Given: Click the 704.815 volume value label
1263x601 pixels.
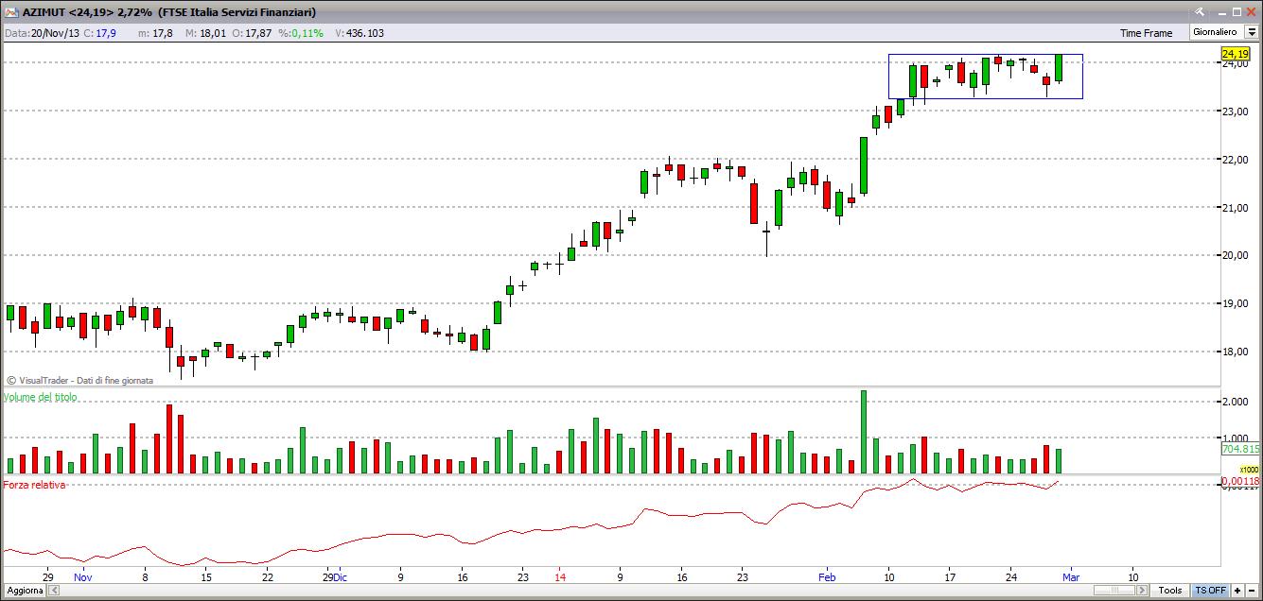Looking at the screenshot, I should (1239, 450).
